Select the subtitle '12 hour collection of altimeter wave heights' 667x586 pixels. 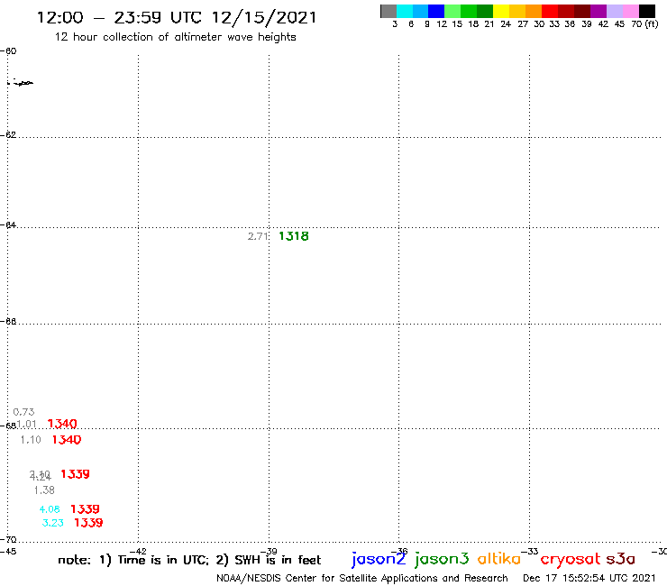[x=175, y=37]
